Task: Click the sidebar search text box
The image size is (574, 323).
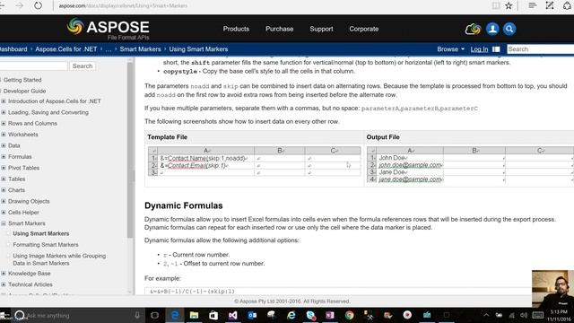Action: [x=33, y=65]
